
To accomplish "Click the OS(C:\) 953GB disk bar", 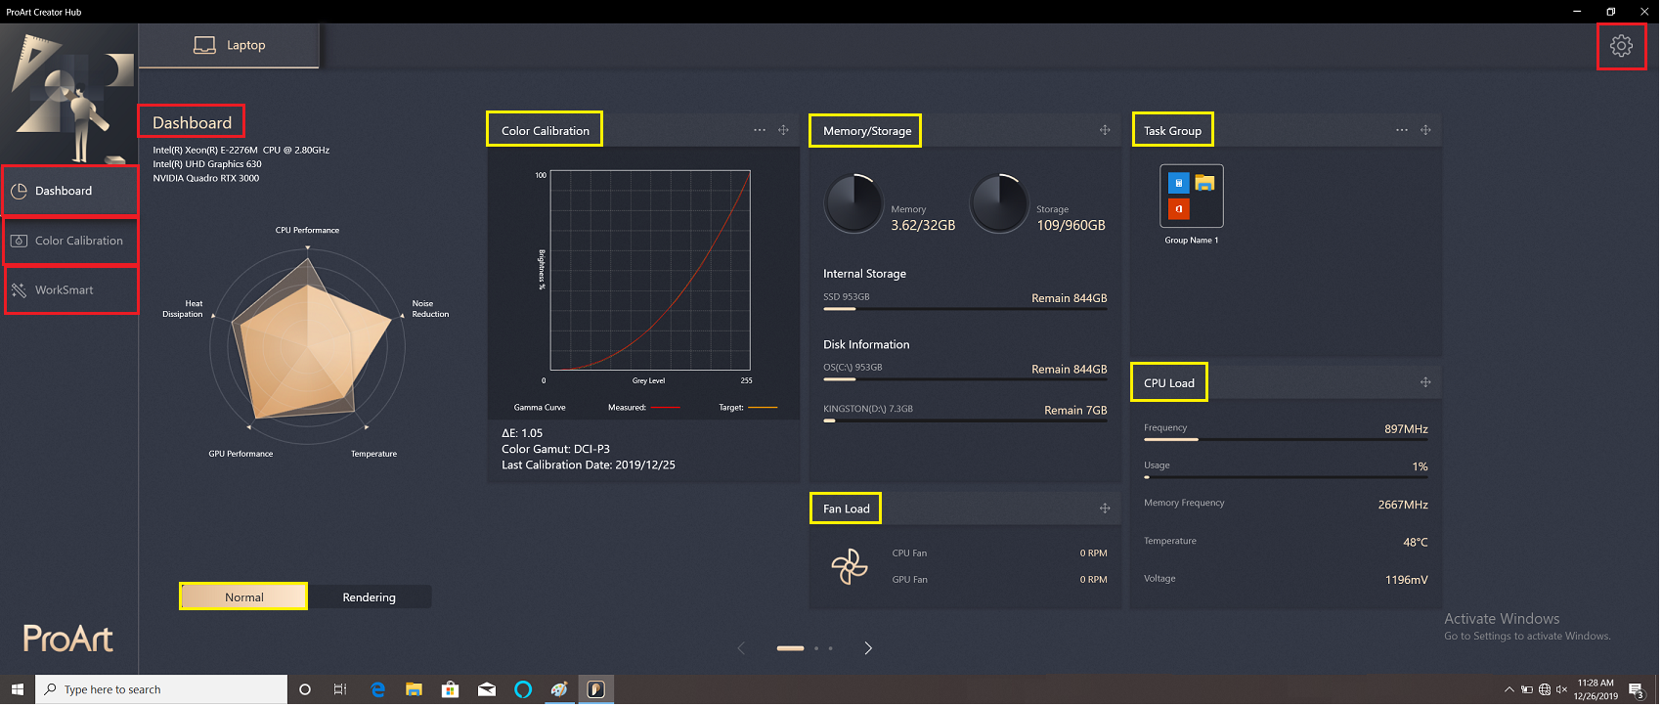I will (966, 379).
